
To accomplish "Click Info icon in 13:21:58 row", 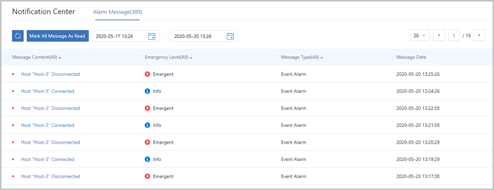I will (x=147, y=125).
